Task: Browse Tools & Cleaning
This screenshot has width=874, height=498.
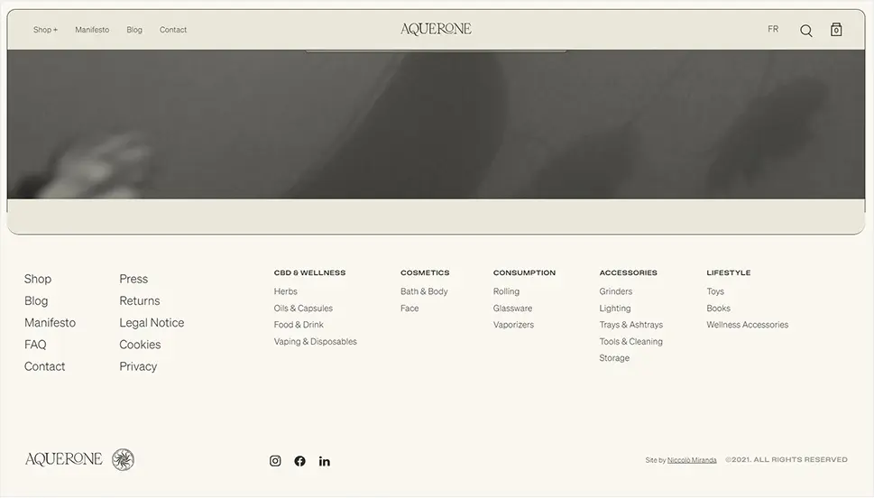Action: [631, 341]
